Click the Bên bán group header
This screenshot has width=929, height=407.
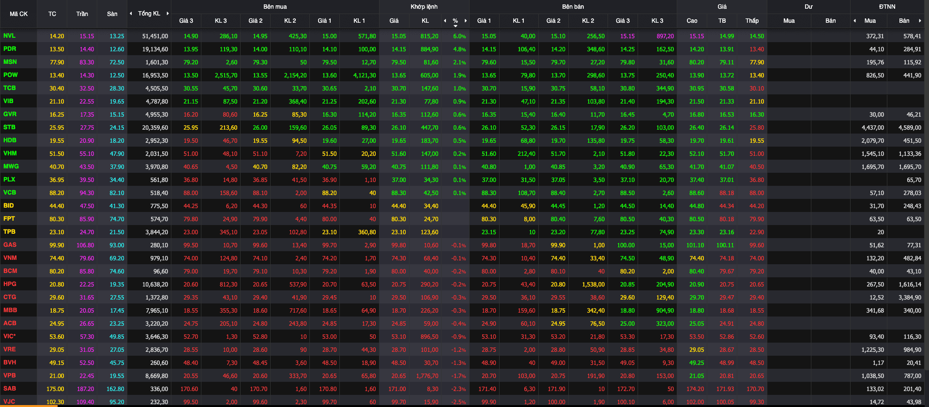click(x=573, y=7)
